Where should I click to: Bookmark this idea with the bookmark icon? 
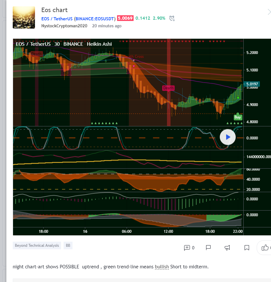click(247, 247)
